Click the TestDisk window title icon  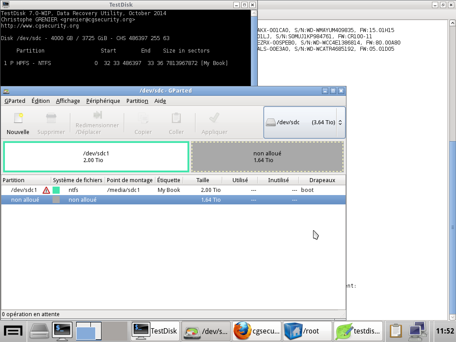click(x=5, y=4)
